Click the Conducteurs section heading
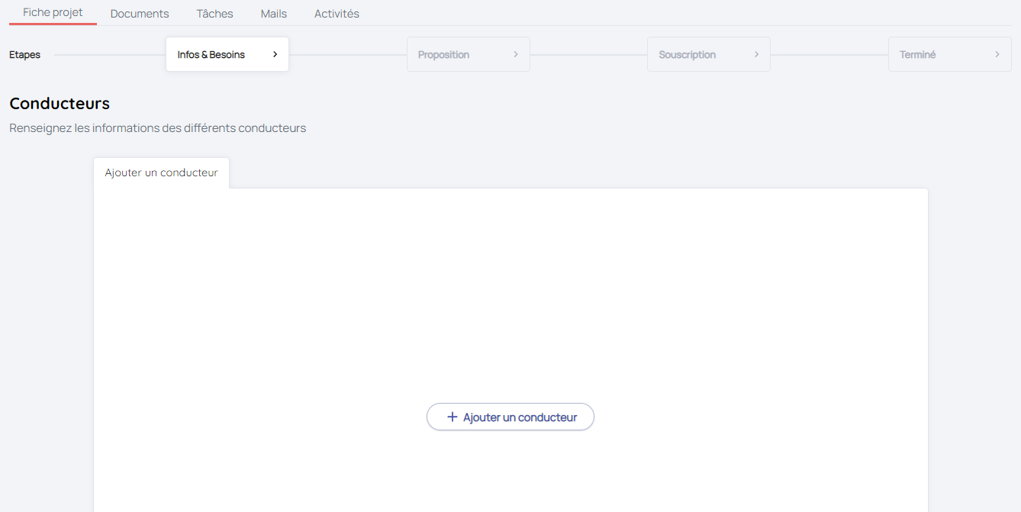Viewport: 1021px width, 512px height. 60,103
